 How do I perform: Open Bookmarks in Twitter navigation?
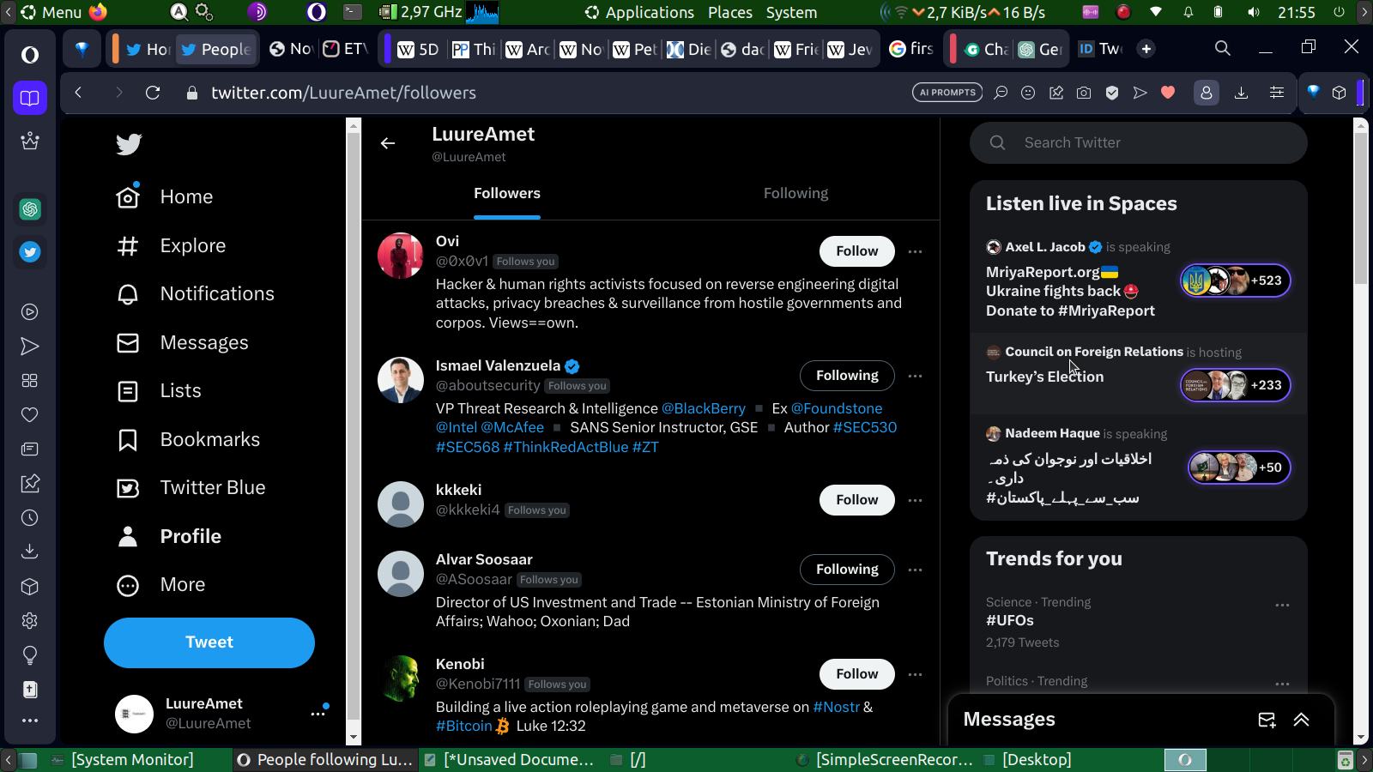(188, 440)
